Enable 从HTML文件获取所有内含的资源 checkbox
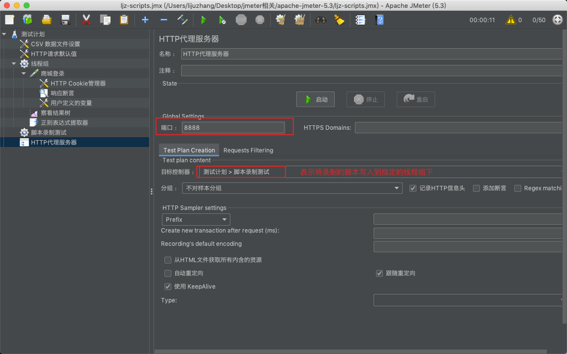Screen dimensions: 567x354 click(168, 260)
